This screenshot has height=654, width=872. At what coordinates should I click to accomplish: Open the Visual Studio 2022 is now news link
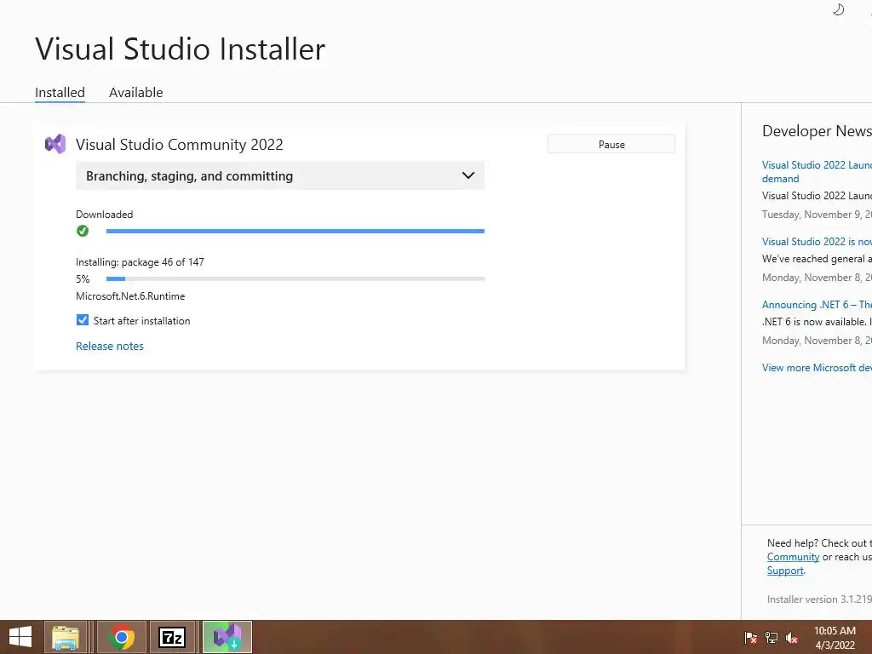pyautogui.click(x=817, y=241)
